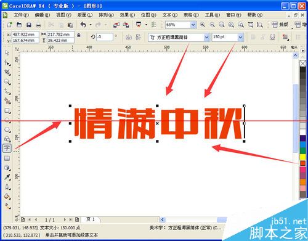Select the Table tool

pos(7,158)
